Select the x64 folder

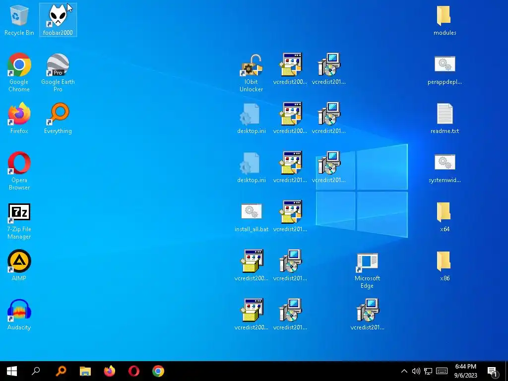point(444,216)
